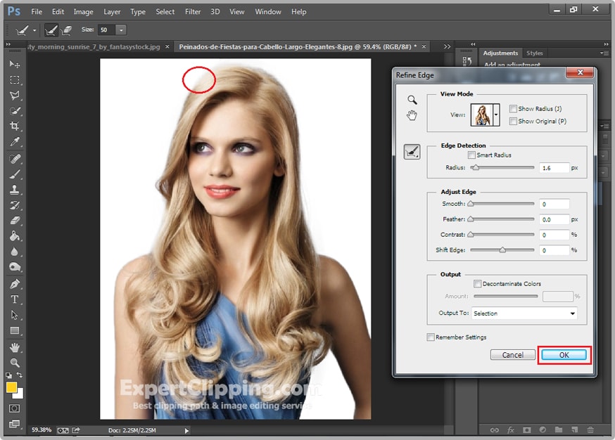Image resolution: width=615 pixels, height=440 pixels.
Task: Pick the Polygonal Lasso tool
Action: click(15, 96)
